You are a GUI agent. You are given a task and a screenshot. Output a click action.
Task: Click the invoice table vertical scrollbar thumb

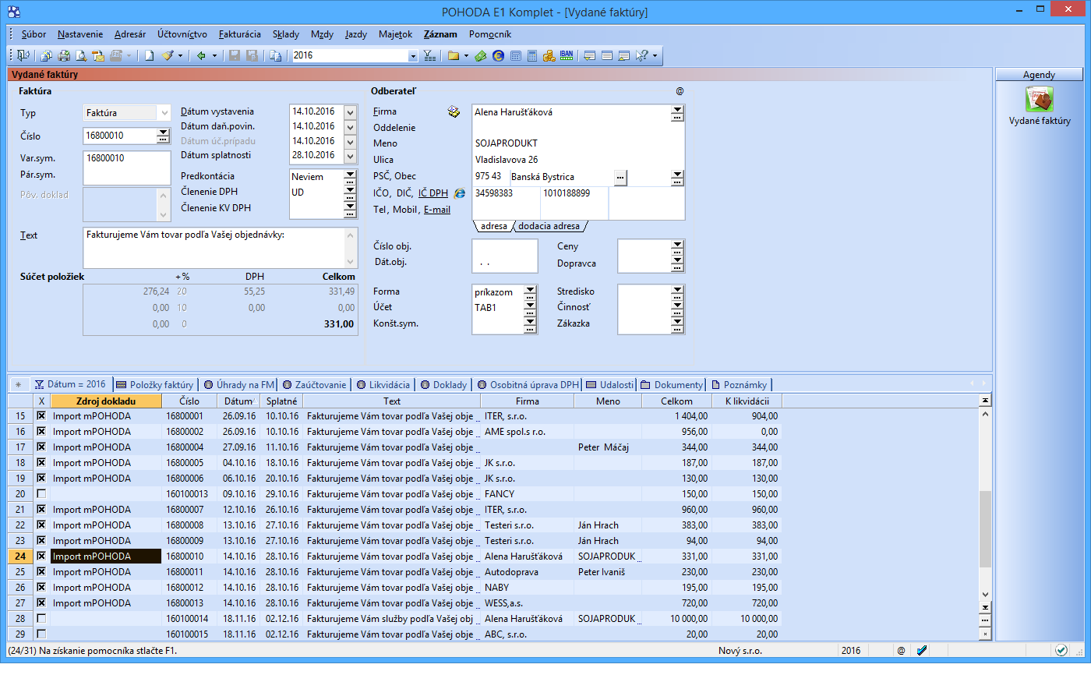[x=985, y=529]
